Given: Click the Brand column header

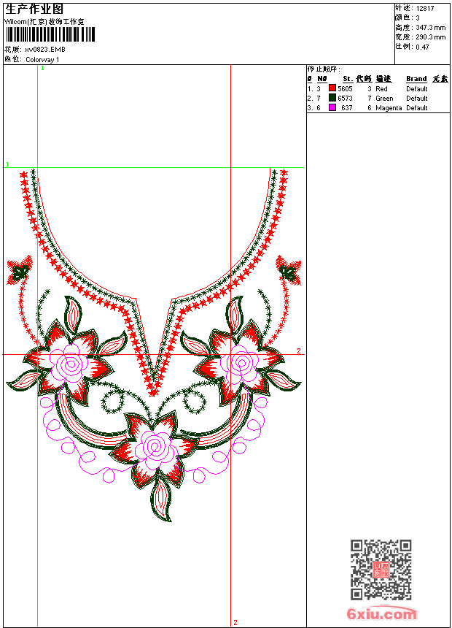Looking at the screenshot, I should [416, 79].
